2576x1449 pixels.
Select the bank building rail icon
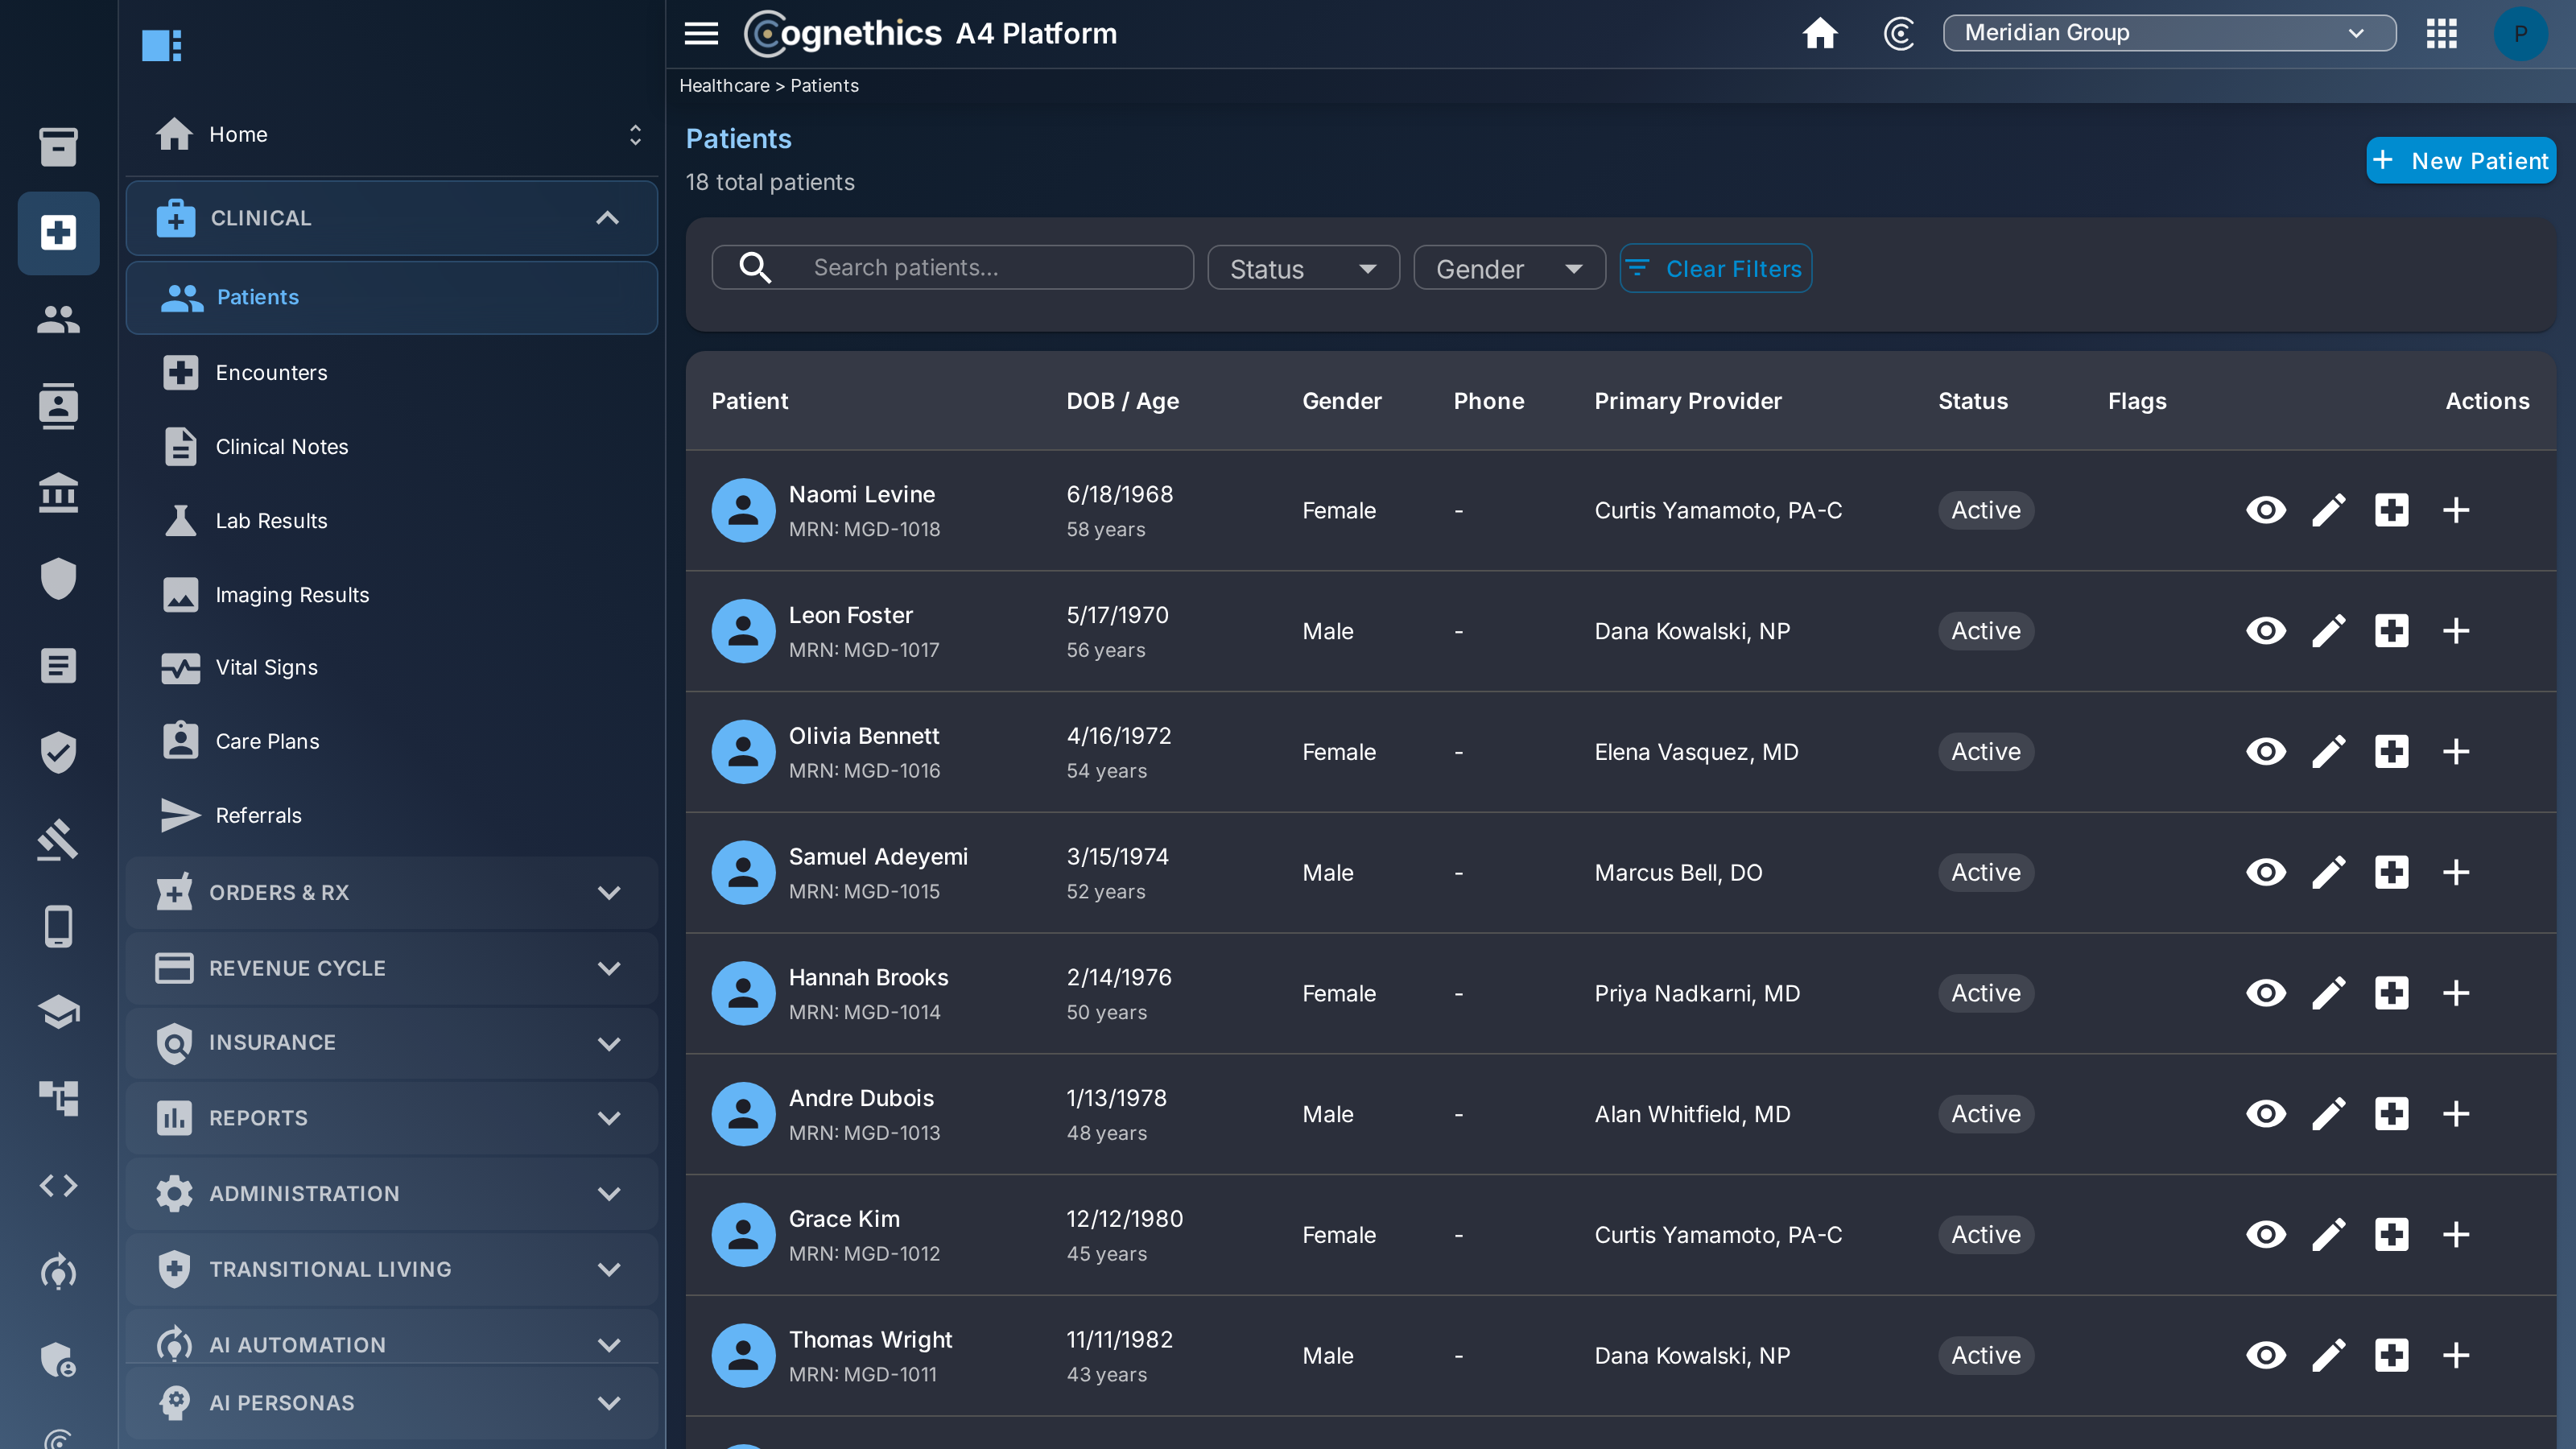[58, 492]
